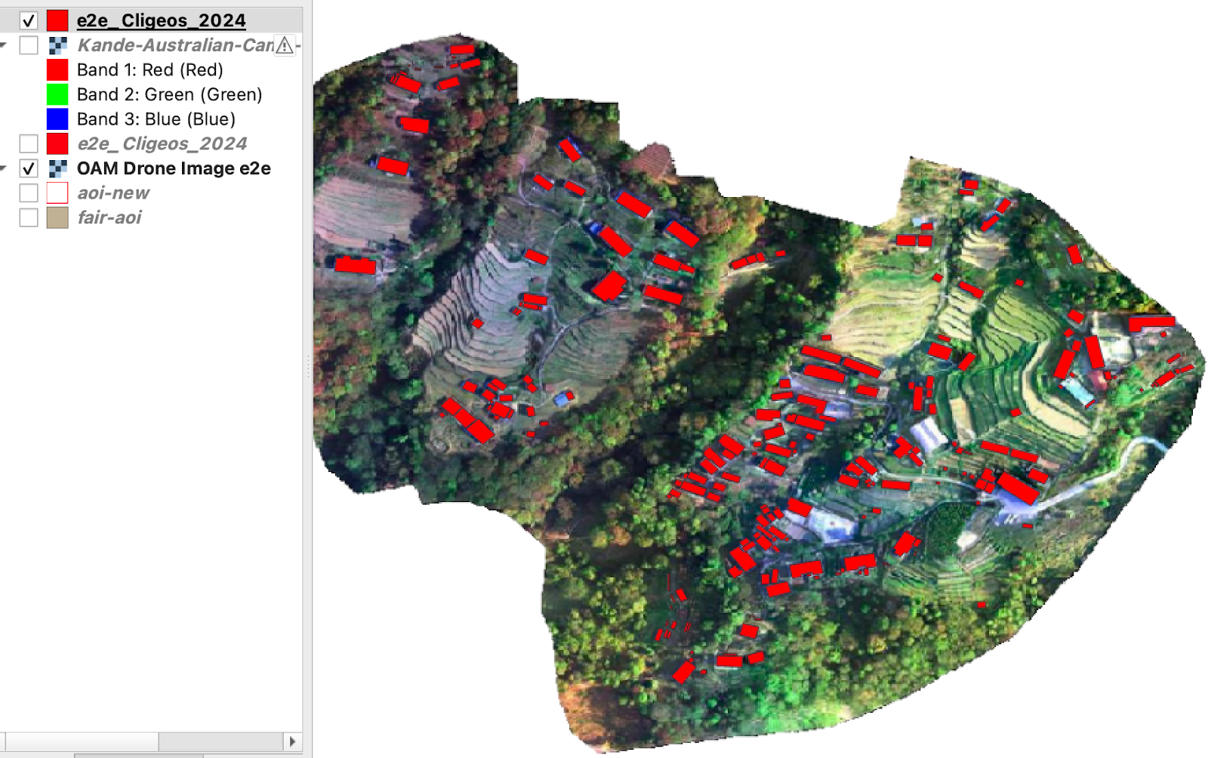The image size is (1208, 758).
Task: Select the aoi-new layer name
Action: [113, 193]
